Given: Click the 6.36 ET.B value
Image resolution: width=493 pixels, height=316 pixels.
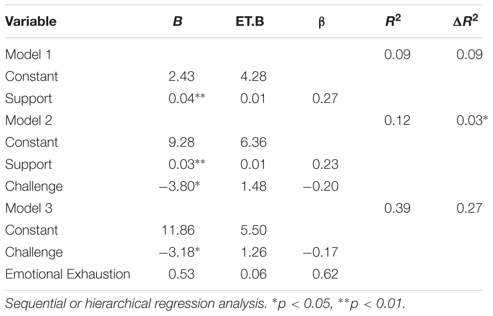Looking at the screenshot, I should (254, 142).
